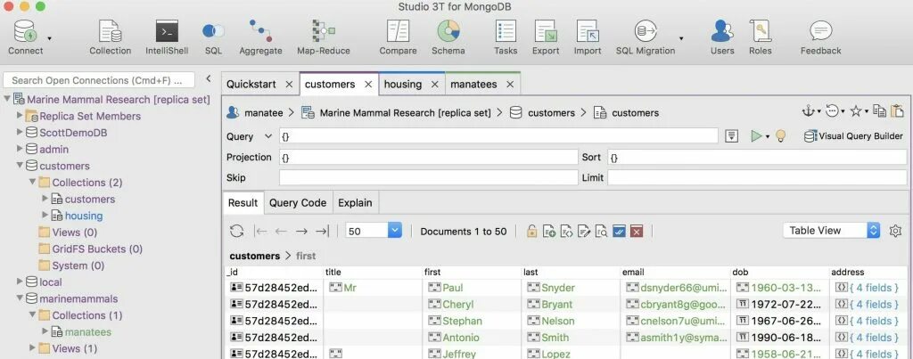
Task: Run the query with green play button
Action: (x=756, y=136)
